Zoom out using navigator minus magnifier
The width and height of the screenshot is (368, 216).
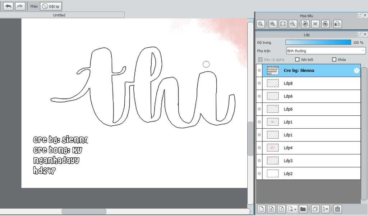(x=293, y=24)
